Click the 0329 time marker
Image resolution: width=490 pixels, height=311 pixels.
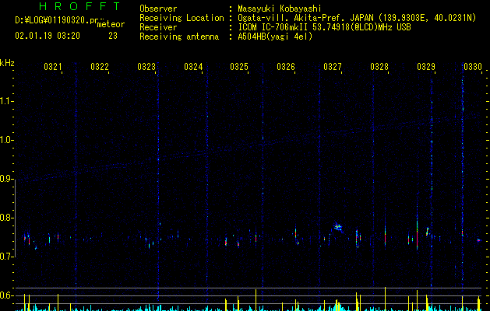click(426, 66)
